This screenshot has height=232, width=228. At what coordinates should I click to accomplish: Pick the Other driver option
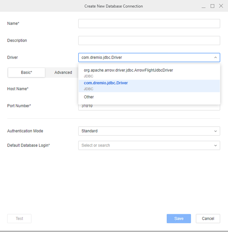[89, 97]
